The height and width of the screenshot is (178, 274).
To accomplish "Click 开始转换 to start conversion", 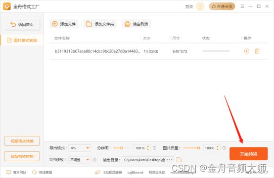I will [x=248, y=154].
